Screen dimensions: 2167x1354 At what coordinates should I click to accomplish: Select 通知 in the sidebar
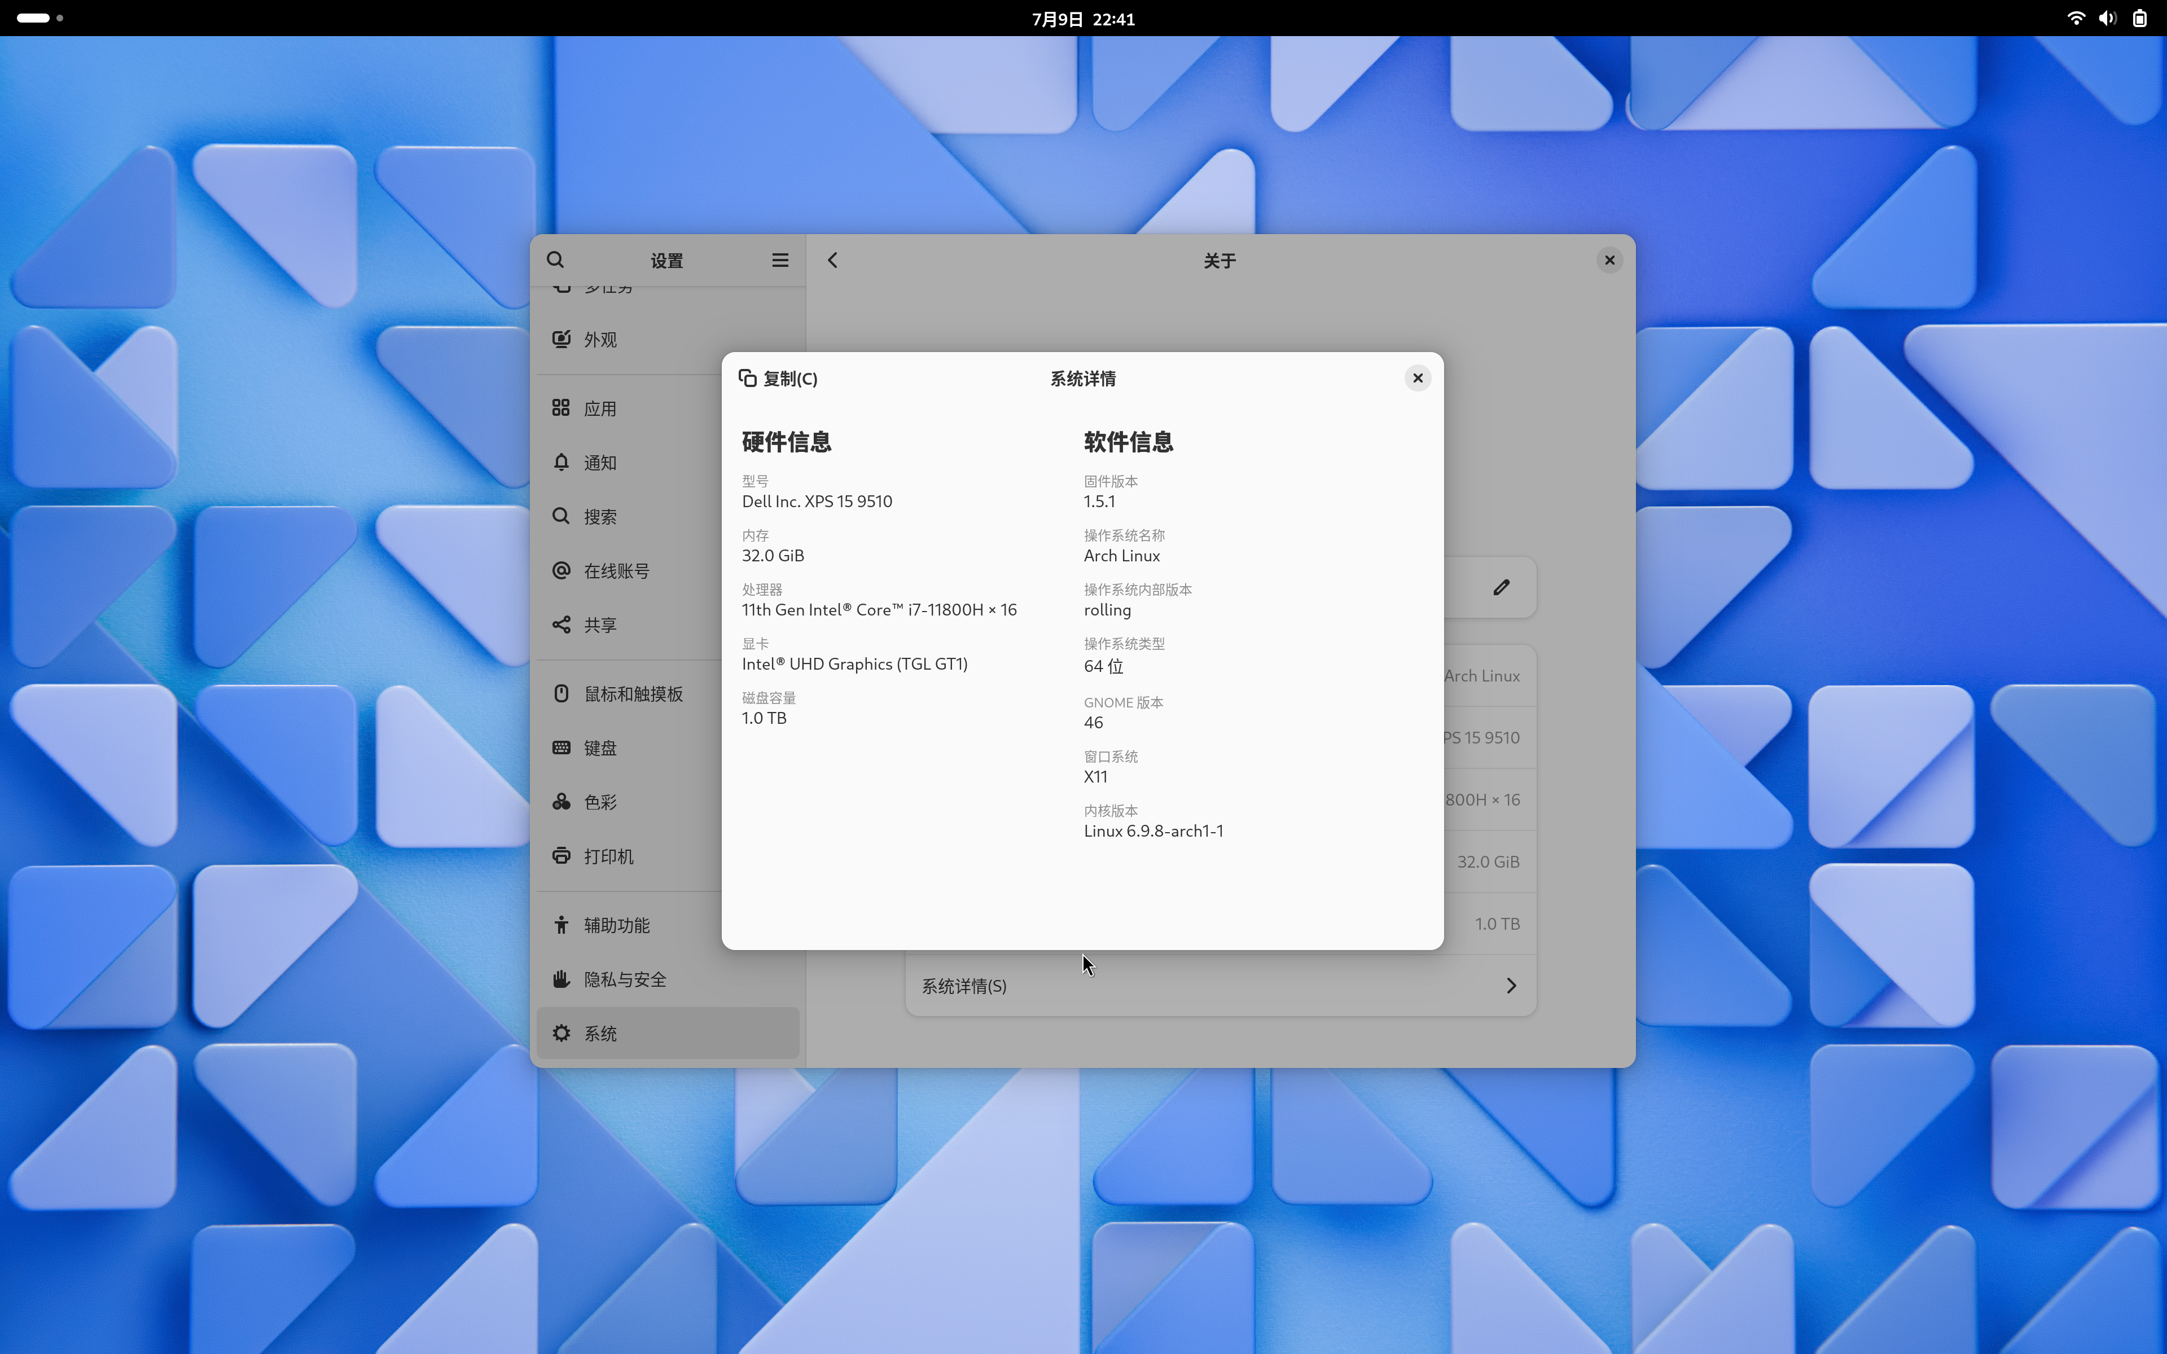[x=668, y=463]
